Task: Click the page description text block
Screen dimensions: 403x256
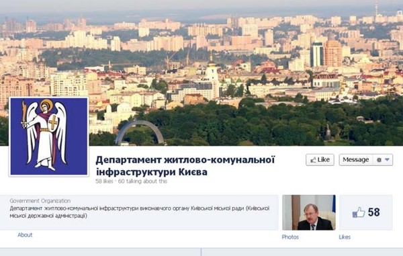Action: (140, 212)
